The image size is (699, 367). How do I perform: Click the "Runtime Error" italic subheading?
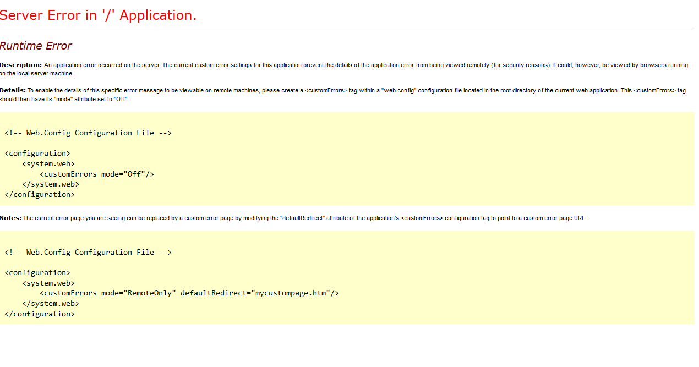click(36, 46)
